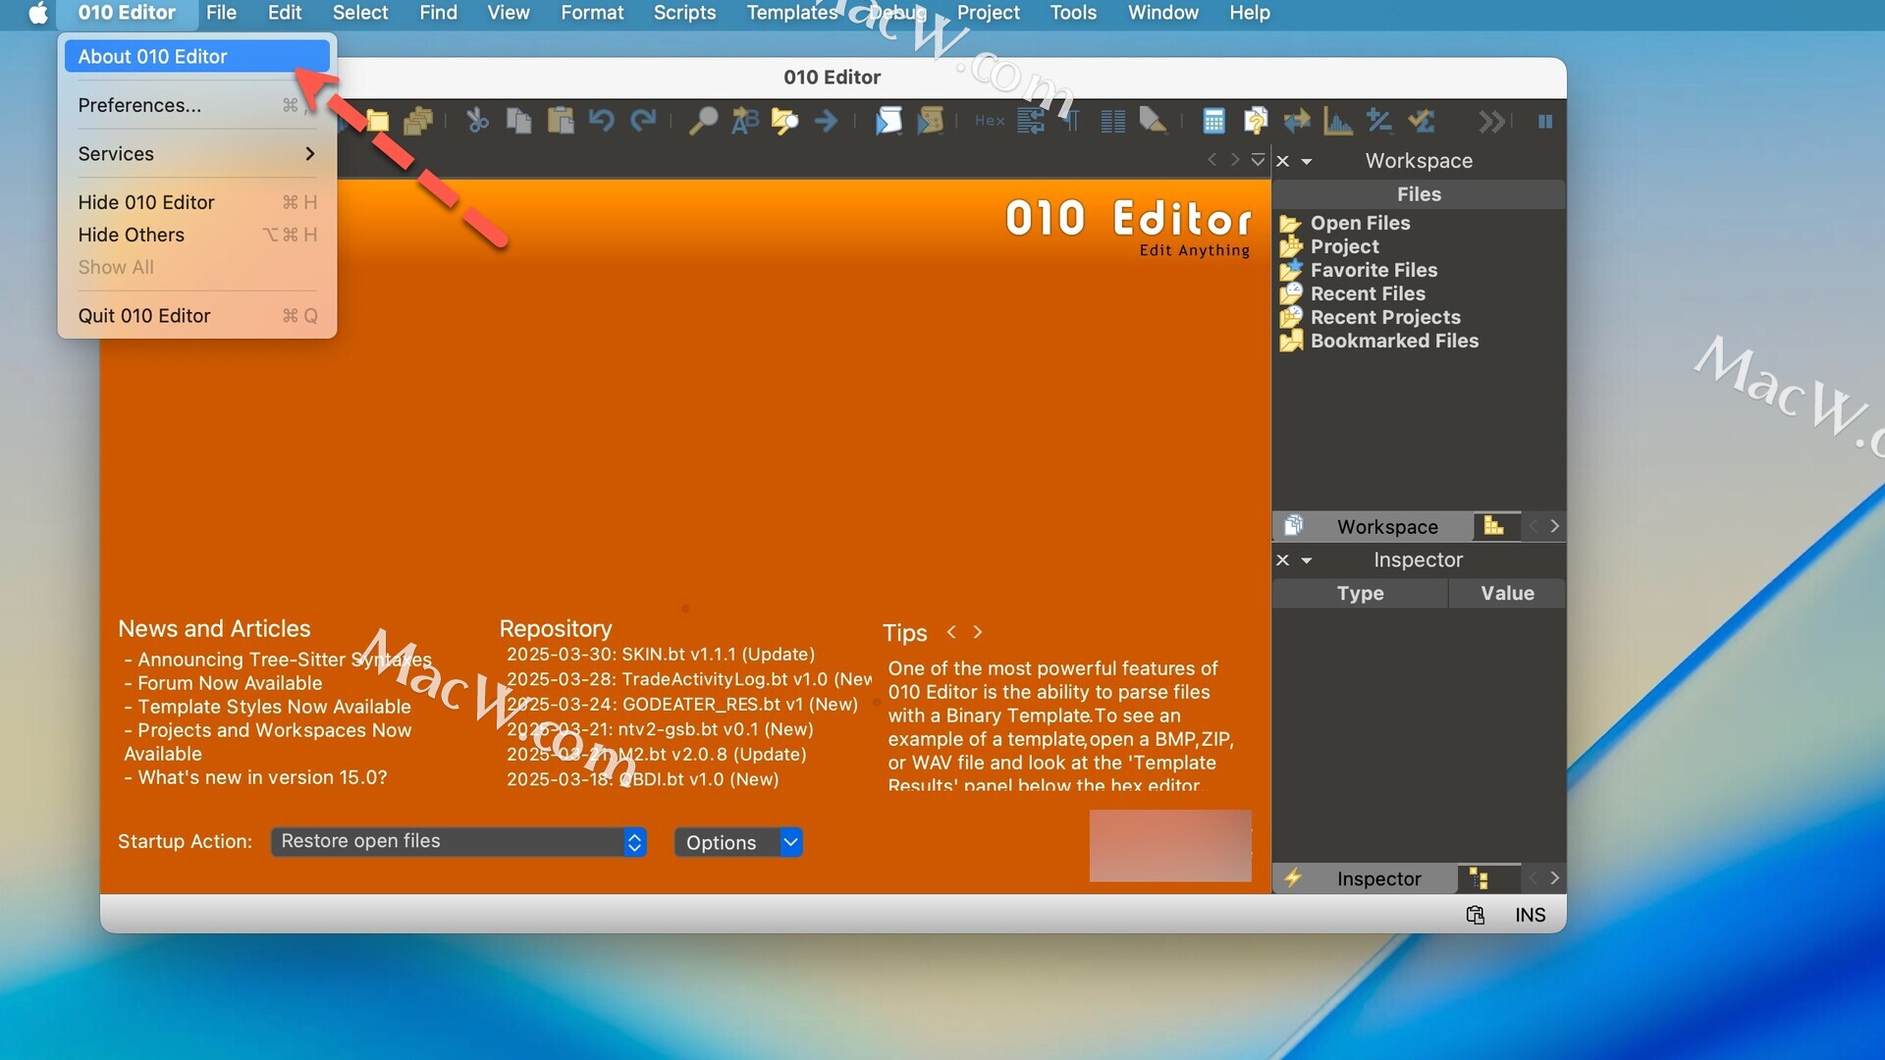The width and height of the screenshot is (1885, 1060).
Task: Select Project in Workspace tree
Action: [1344, 246]
